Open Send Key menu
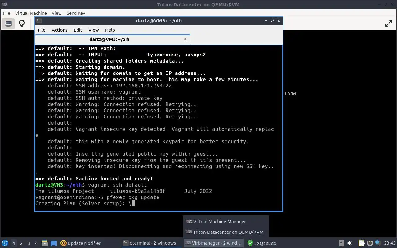Viewport: 397px width, 248px height. pyautogui.click(x=76, y=13)
